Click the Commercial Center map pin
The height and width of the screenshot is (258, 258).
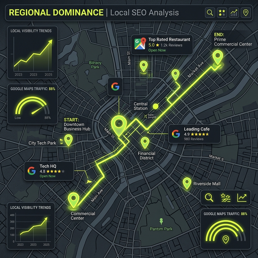point(74,200)
